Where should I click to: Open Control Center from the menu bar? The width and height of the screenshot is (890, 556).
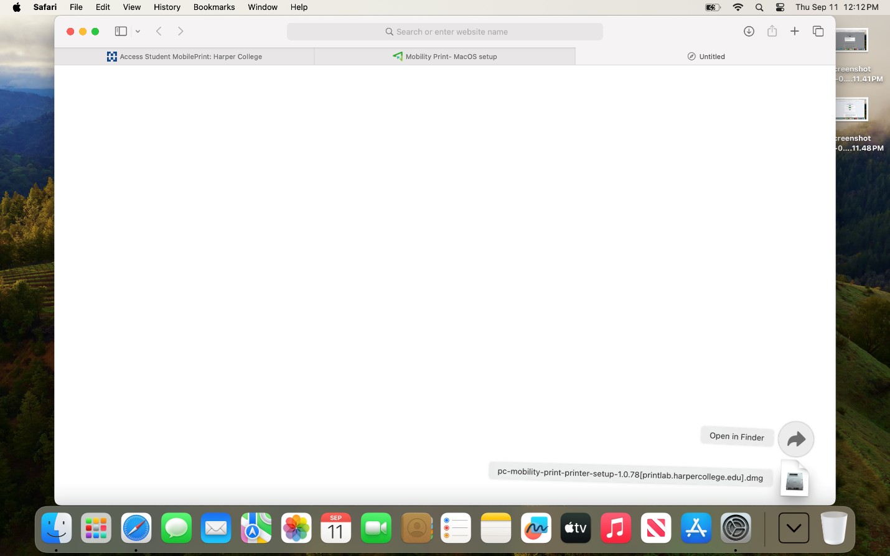779,7
